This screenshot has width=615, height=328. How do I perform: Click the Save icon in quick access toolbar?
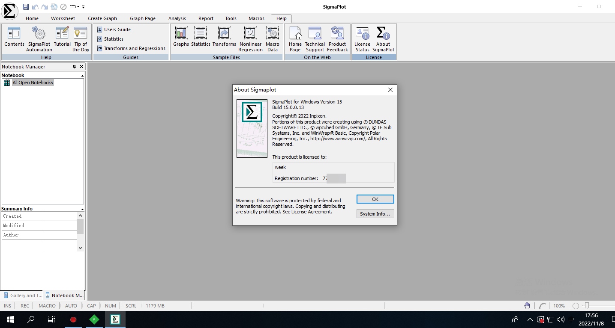coord(26,7)
